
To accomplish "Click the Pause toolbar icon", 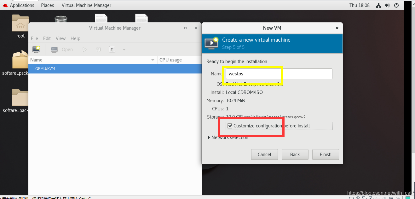I will tap(99, 50).
